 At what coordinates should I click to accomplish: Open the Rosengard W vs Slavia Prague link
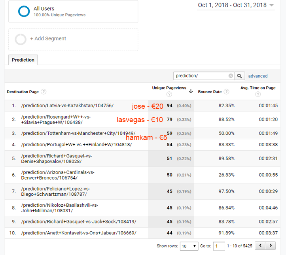click(56, 119)
